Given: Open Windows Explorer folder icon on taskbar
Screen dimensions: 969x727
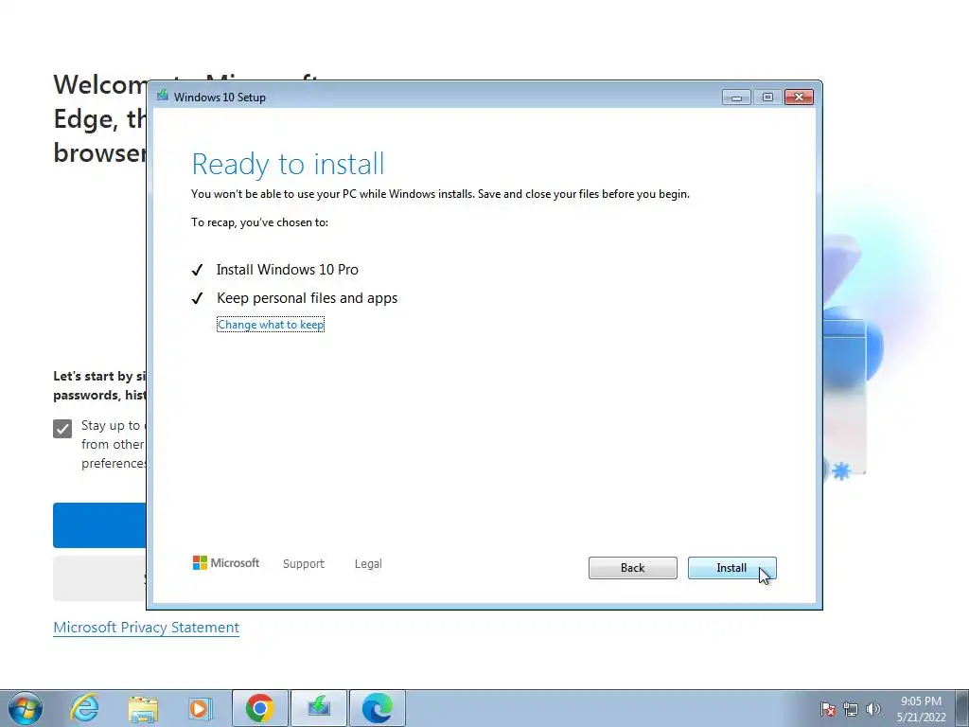Looking at the screenshot, I should click(143, 708).
